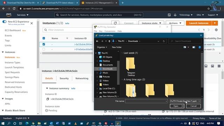The width and height of the screenshot is (224, 126).
Task: Expand Launch instances arrow menu
Action: 215,23
